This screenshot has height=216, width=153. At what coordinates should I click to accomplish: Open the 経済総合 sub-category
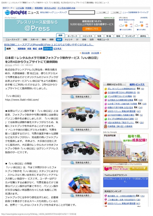(x=22, y=49)
